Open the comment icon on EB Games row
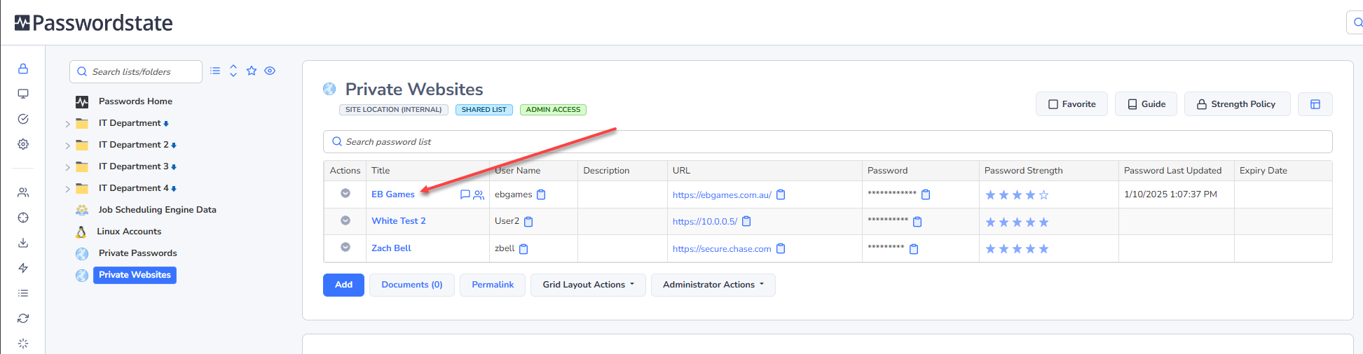The image size is (1363, 354). [465, 194]
